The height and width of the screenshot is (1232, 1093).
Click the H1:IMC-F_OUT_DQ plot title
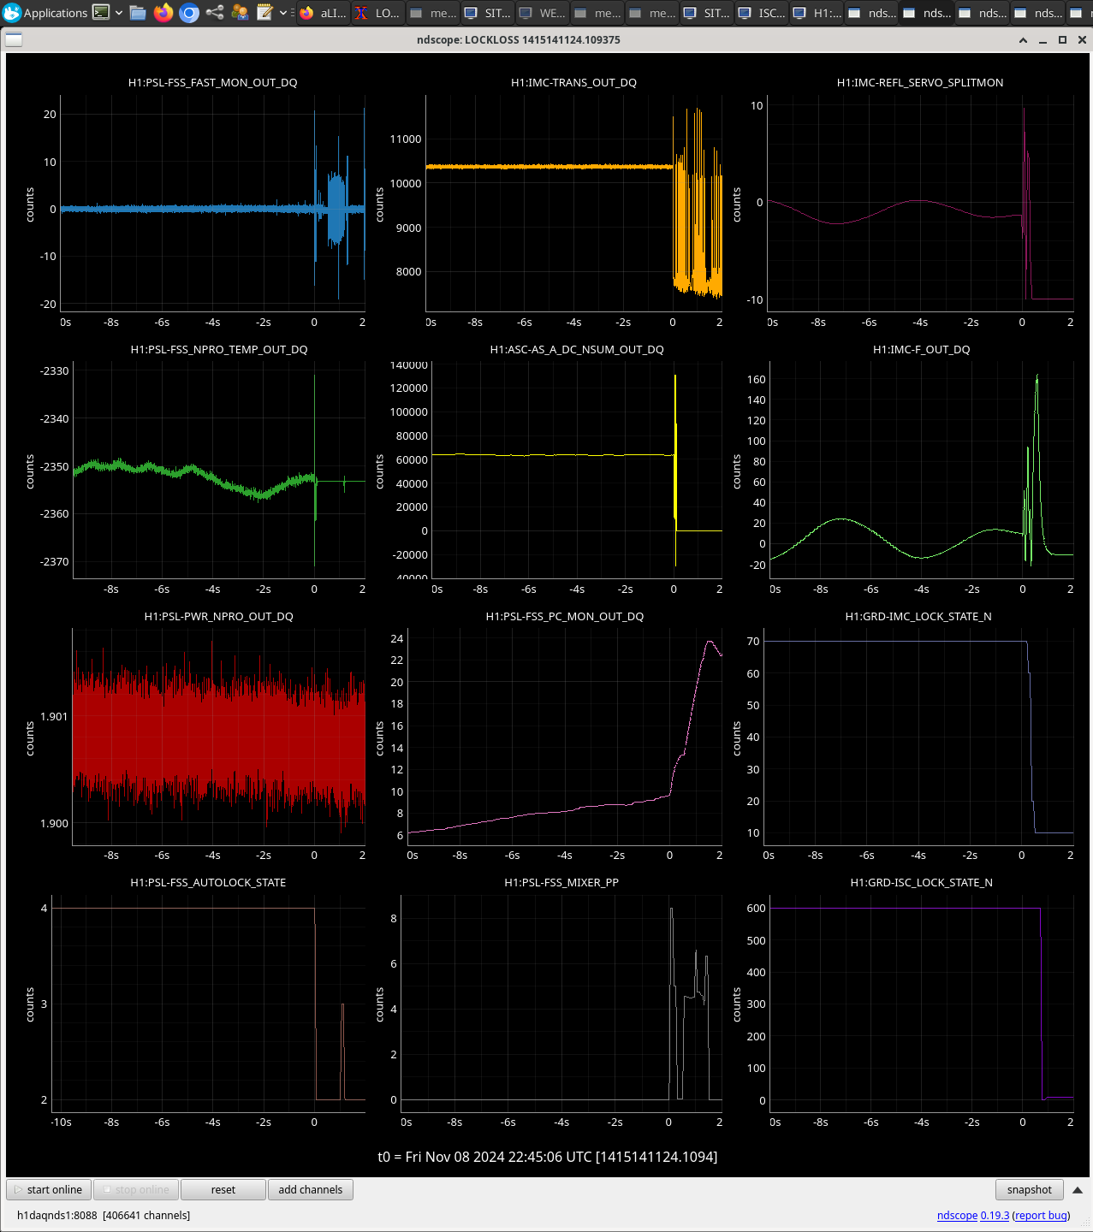click(x=922, y=350)
